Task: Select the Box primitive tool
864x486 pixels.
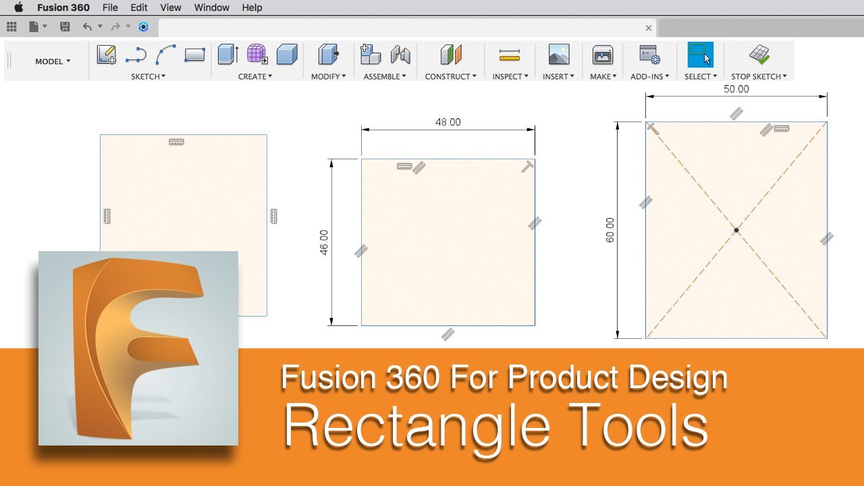Action: coord(287,55)
